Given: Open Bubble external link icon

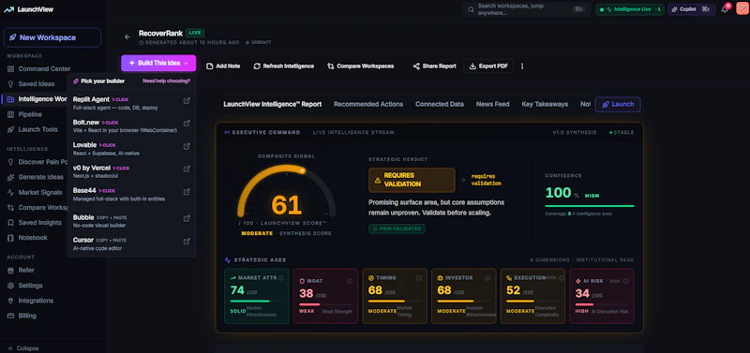Looking at the screenshot, I should (187, 218).
